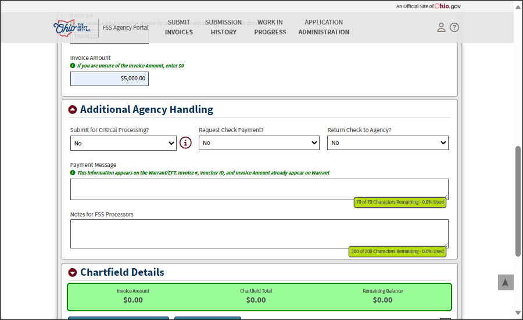Click the '200 of 200 Characters Remaining' badge
This screenshot has width=523, height=320.
click(397, 251)
